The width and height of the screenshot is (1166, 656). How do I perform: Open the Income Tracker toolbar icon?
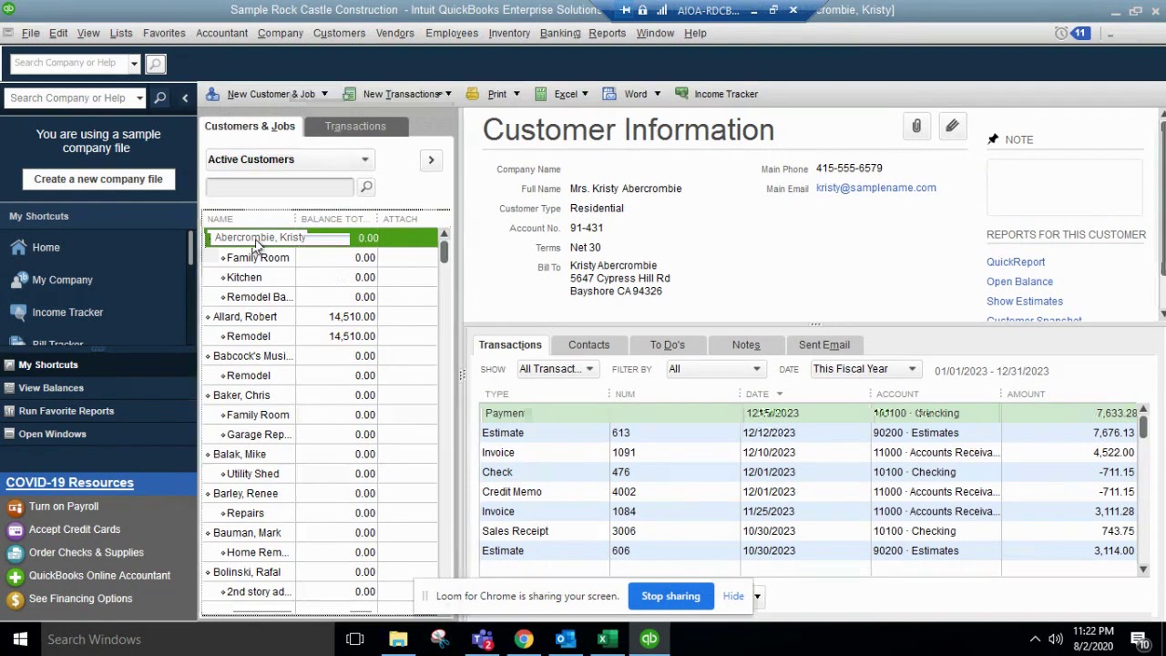pos(681,94)
